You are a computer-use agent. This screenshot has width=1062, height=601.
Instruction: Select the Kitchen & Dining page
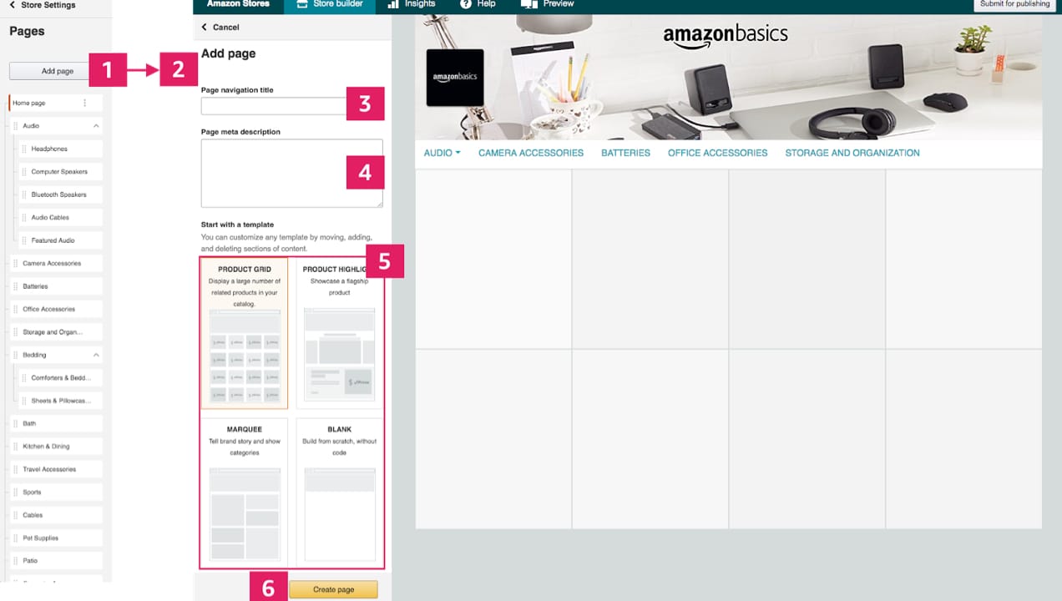(56, 447)
